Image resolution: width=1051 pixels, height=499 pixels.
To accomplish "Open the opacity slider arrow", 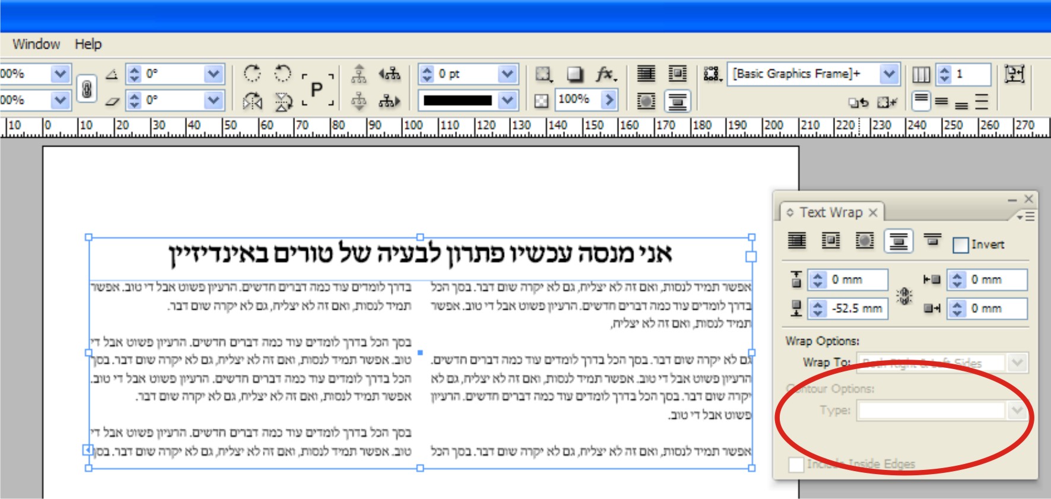I will coord(608,99).
